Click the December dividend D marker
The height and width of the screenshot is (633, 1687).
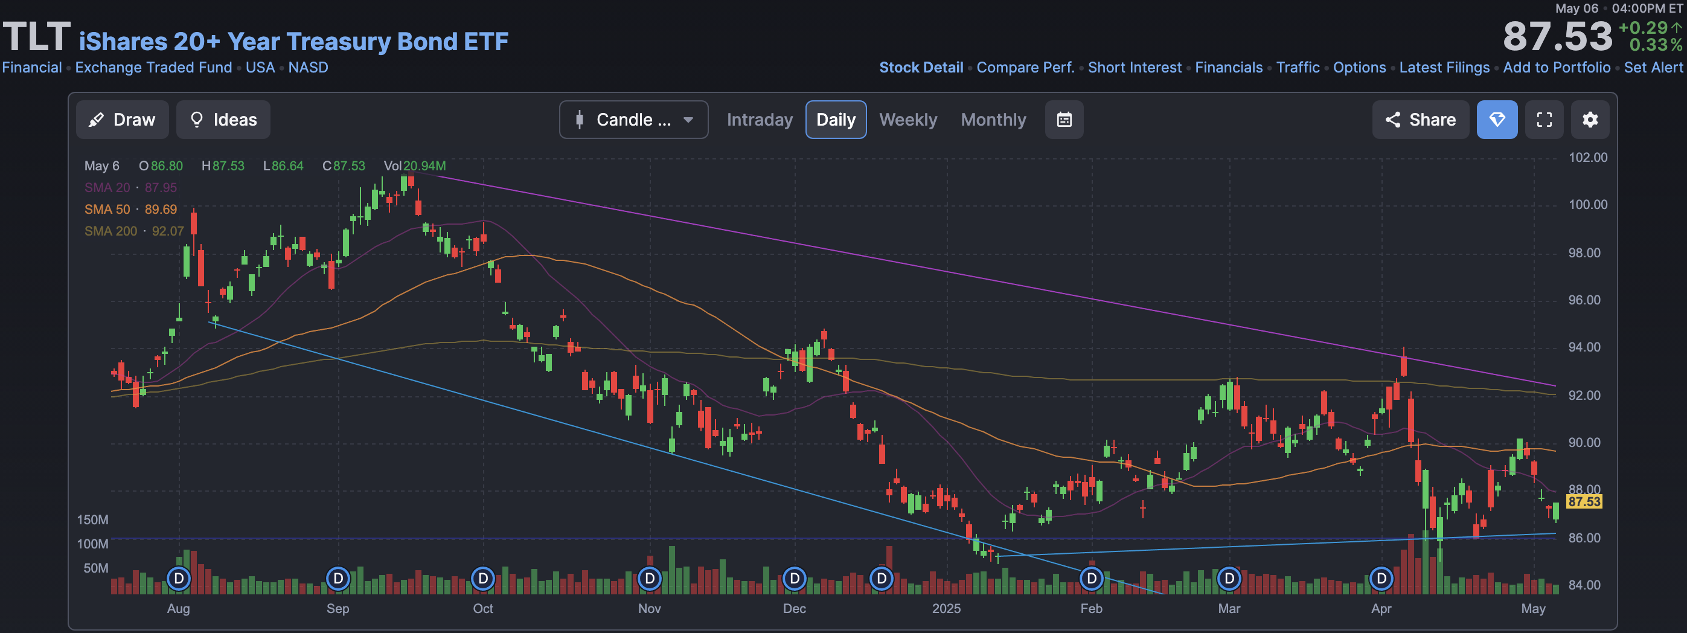tap(795, 579)
